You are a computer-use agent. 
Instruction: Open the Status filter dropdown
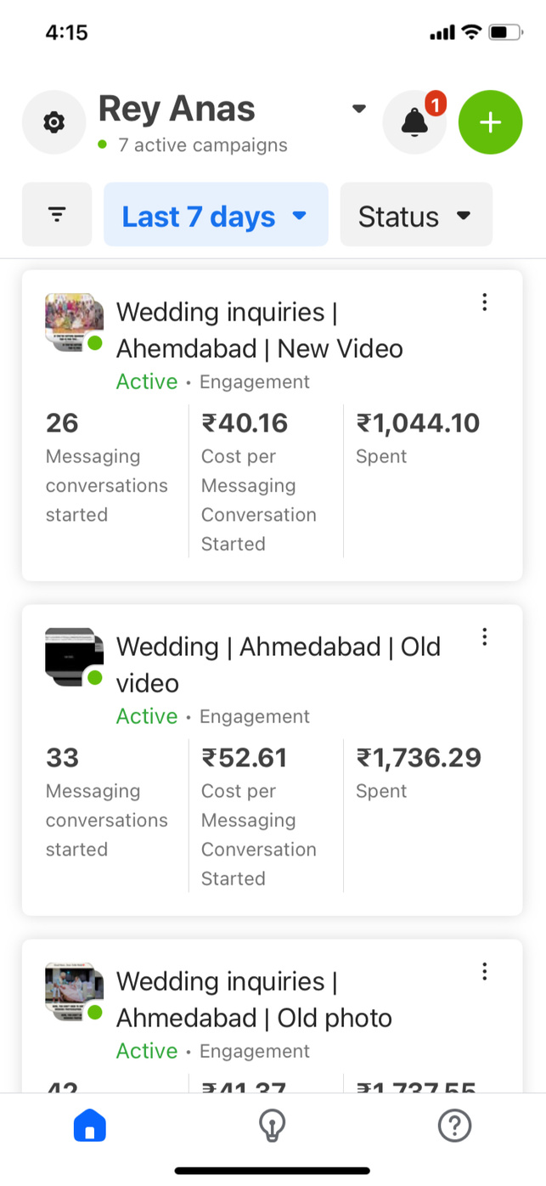click(416, 215)
